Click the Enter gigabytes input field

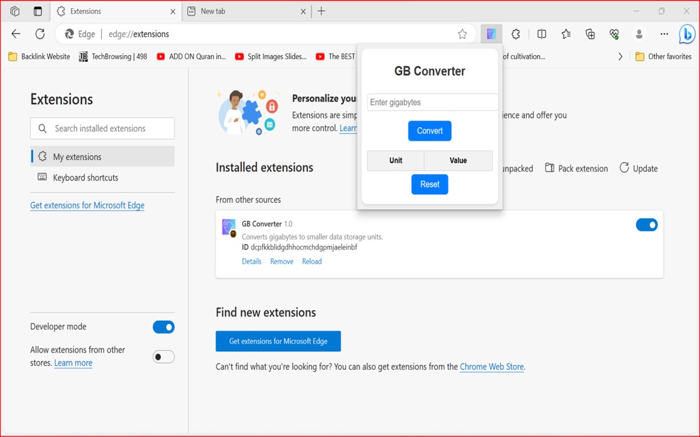[433, 102]
